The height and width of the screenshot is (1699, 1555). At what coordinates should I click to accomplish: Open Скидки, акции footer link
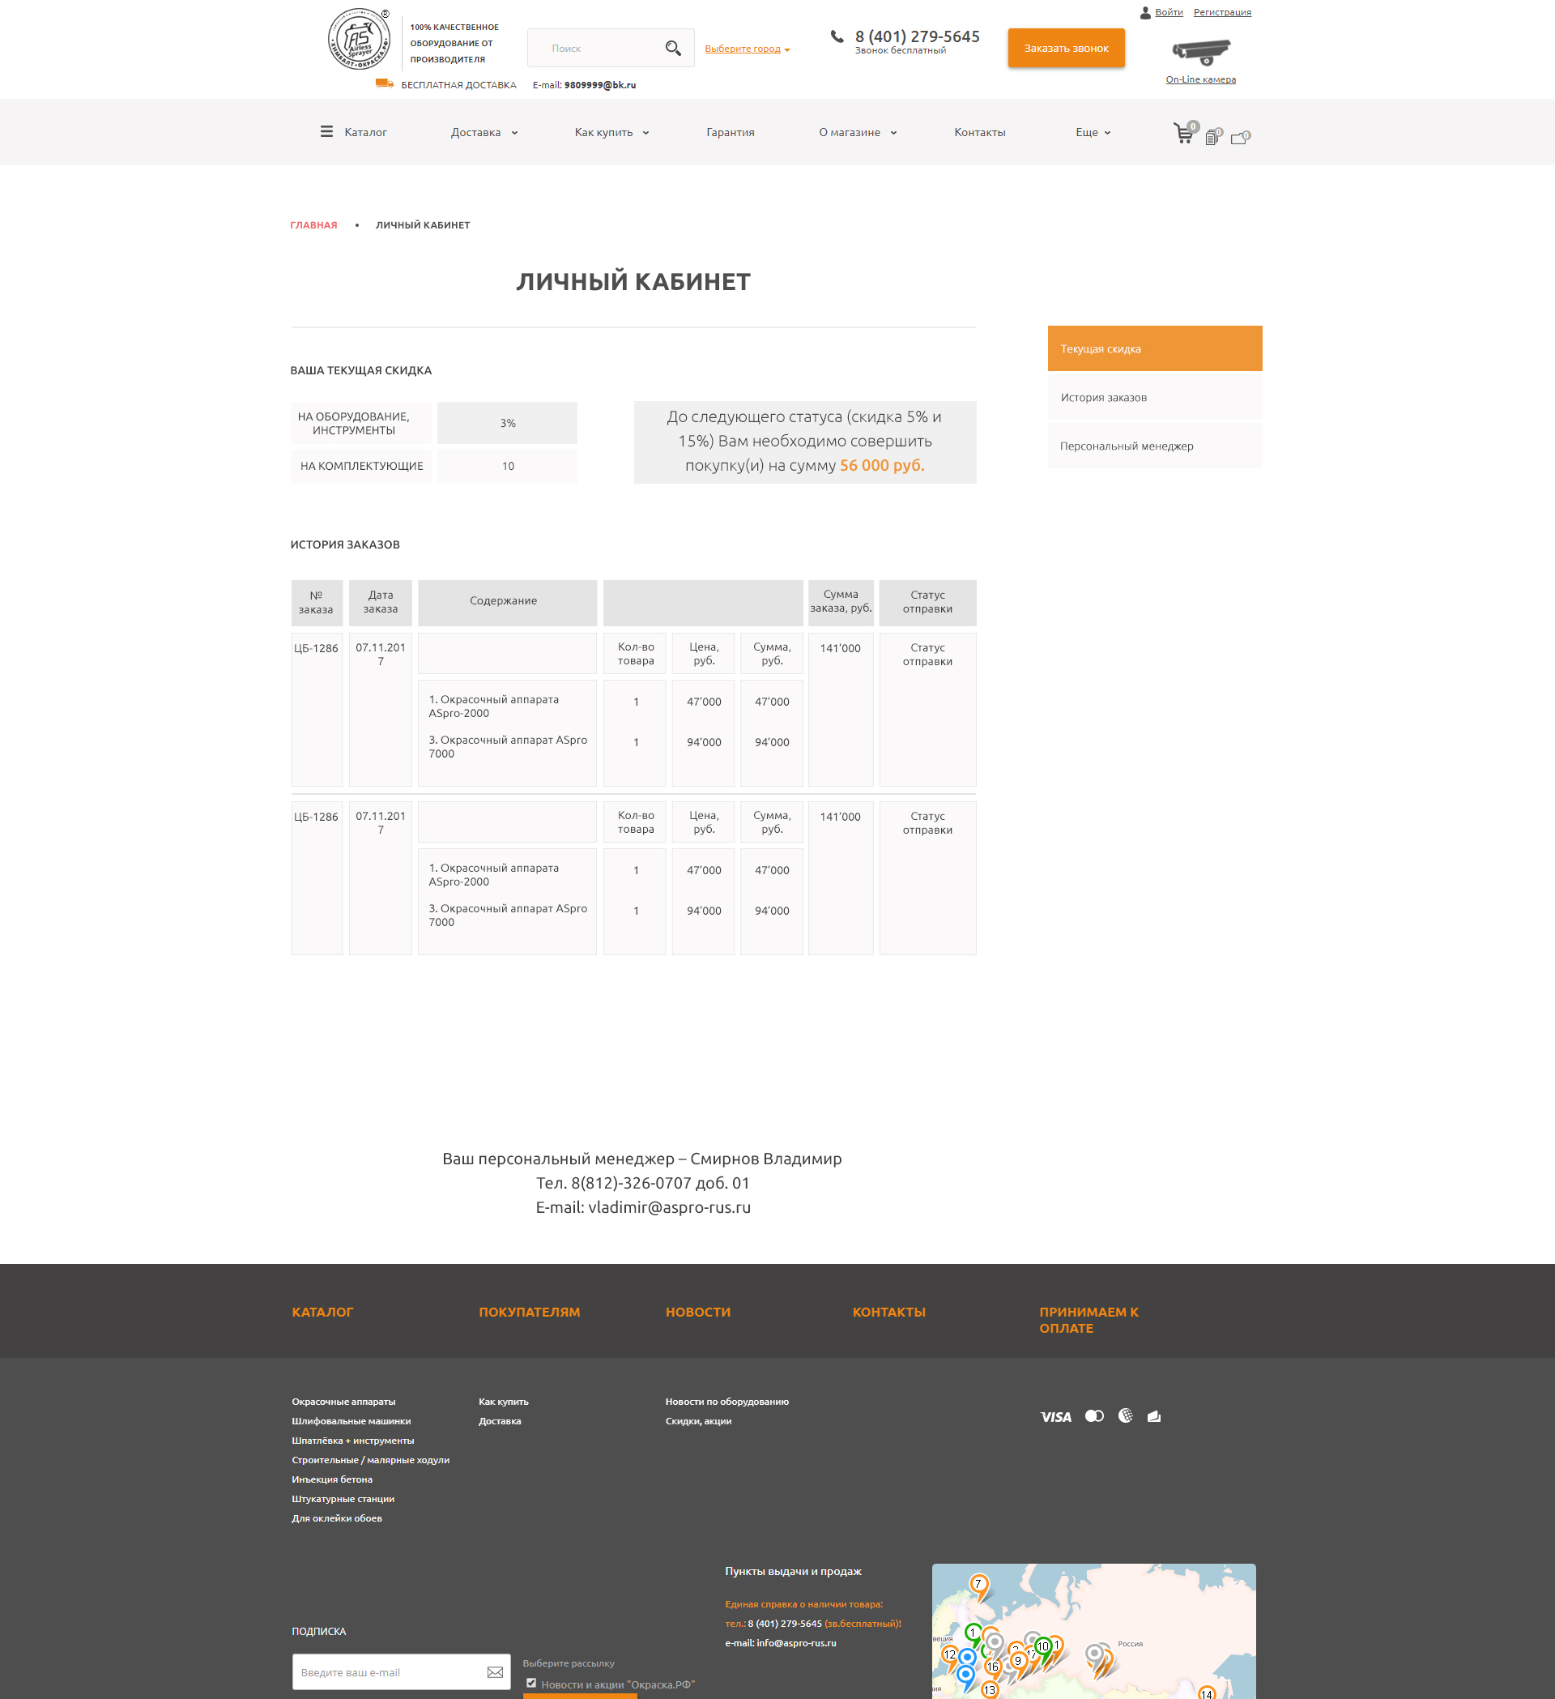pos(698,1421)
